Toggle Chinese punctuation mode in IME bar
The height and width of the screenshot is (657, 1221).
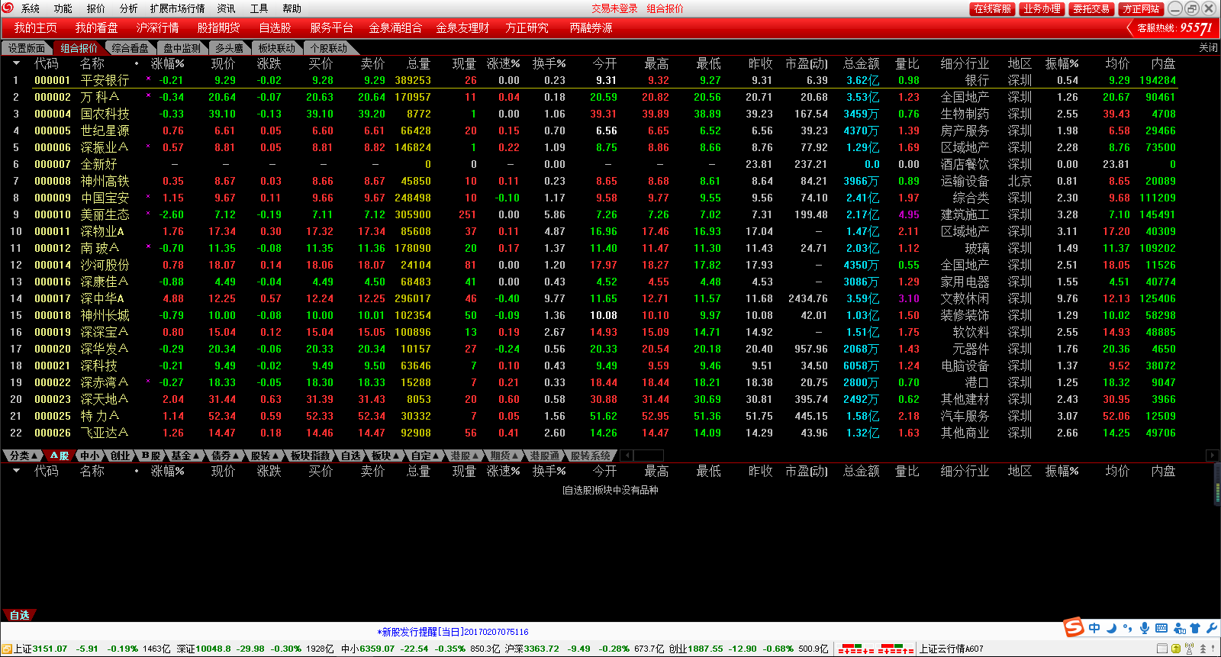click(1127, 628)
